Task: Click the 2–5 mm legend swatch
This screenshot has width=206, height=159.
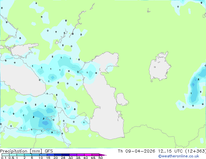Action: (x=28, y=155)
